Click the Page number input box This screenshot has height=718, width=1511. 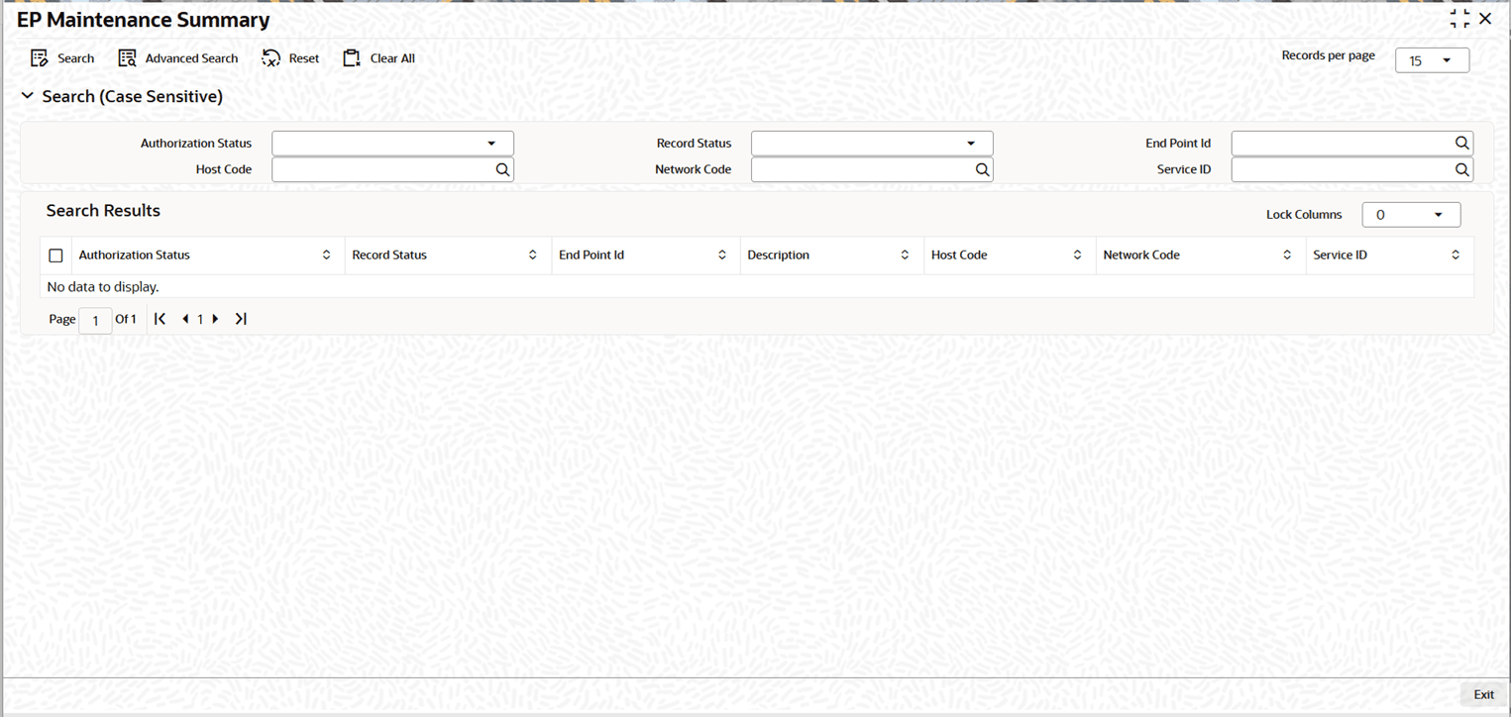pos(95,320)
